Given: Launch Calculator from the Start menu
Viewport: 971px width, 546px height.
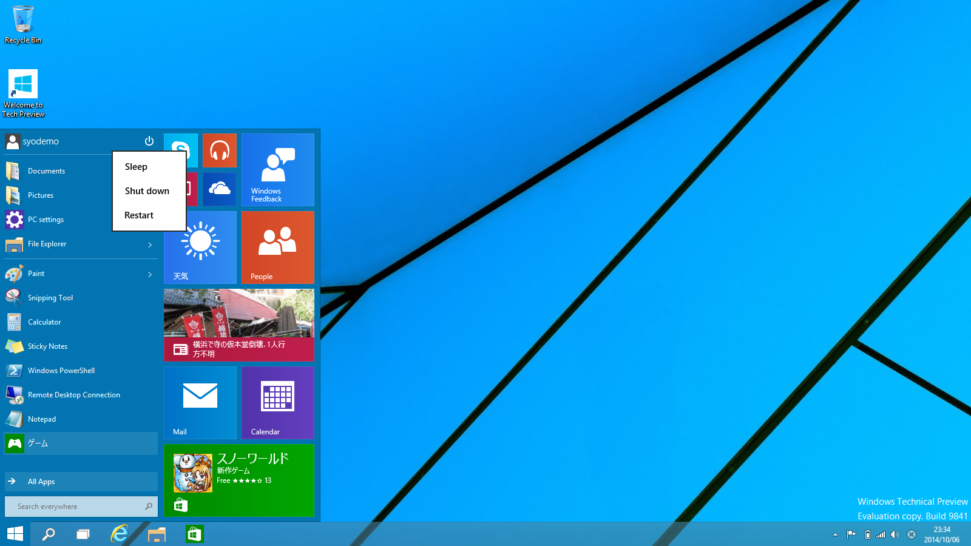Looking at the screenshot, I should pyautogui.click(x=81, y=322).
